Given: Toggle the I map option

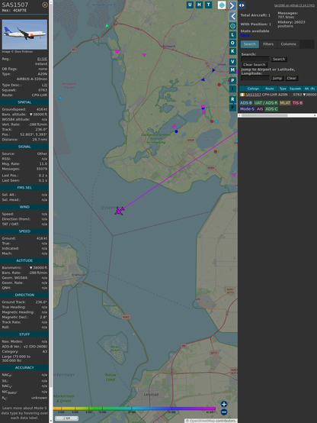Looking at the screenshot, I should click(x=232, y=89).
